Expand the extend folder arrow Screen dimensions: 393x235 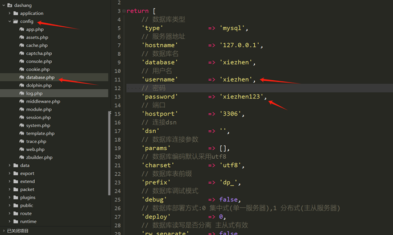pyautogui.click(x=9, y=182)
